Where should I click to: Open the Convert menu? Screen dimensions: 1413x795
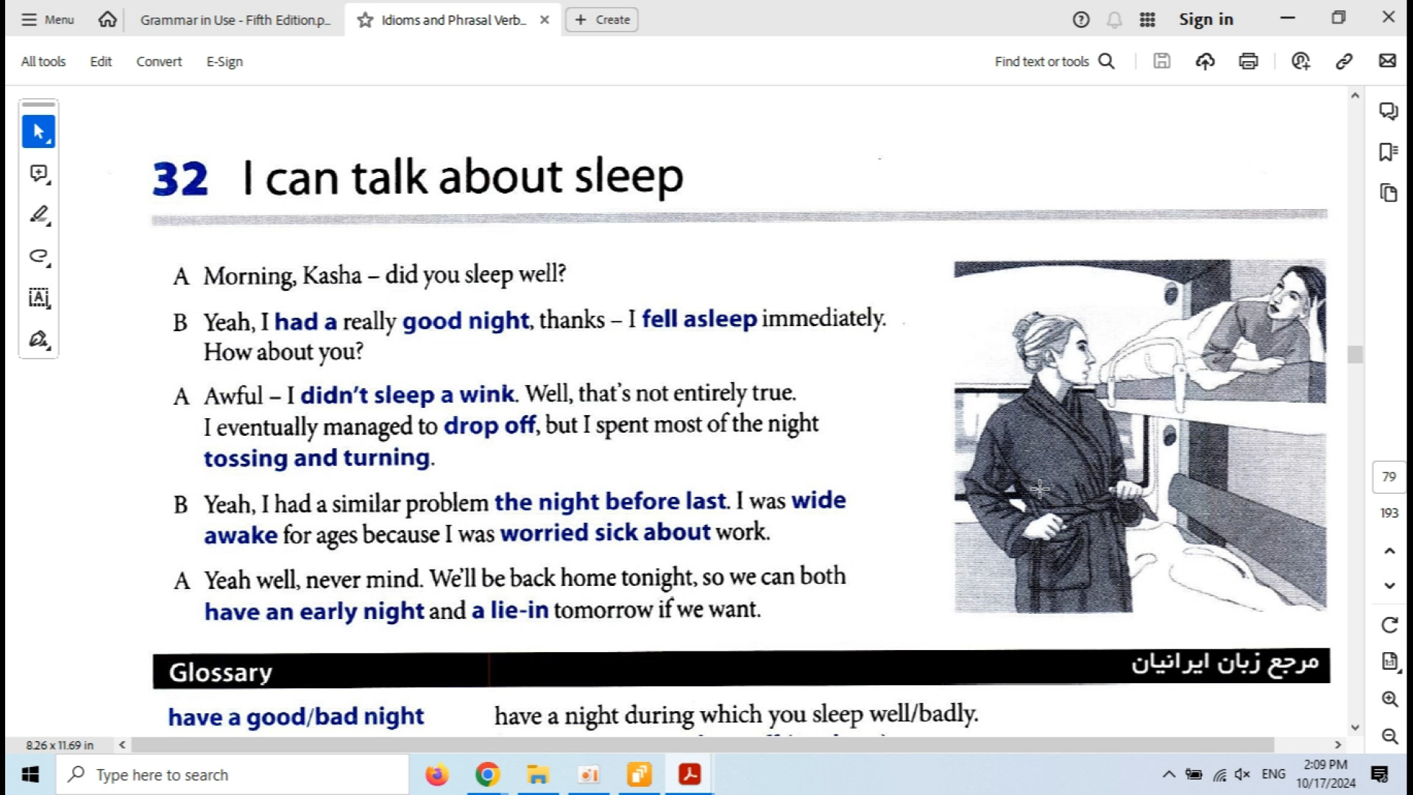point(159,62)
